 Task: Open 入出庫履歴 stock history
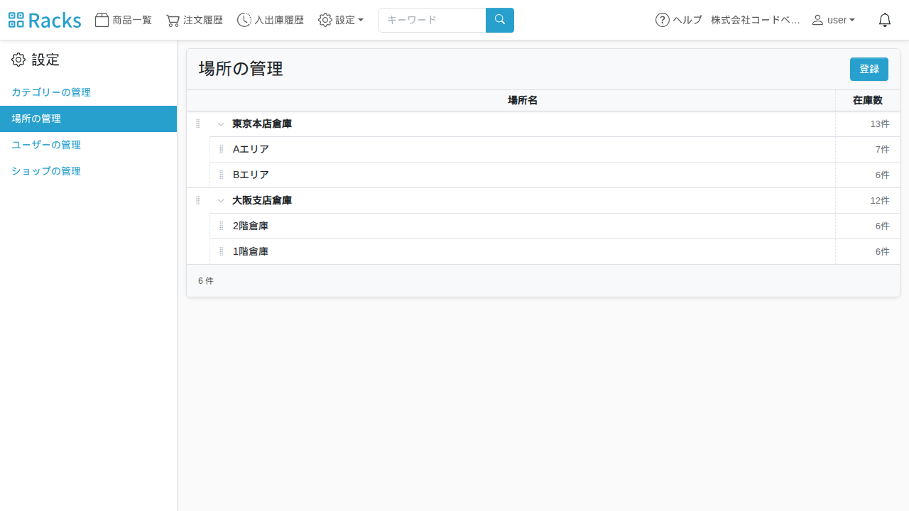tap(271, 20)
